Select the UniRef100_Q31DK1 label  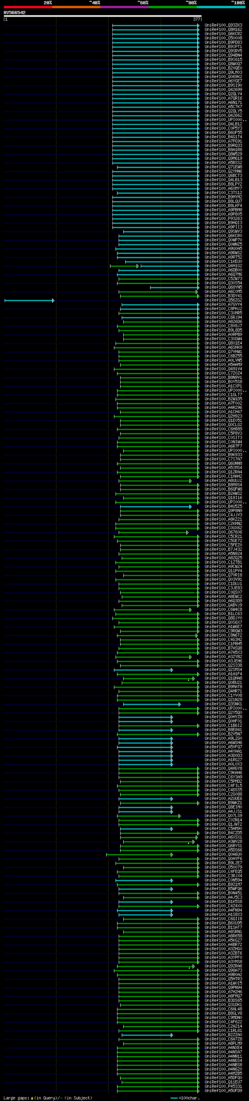pos(223,1005)
